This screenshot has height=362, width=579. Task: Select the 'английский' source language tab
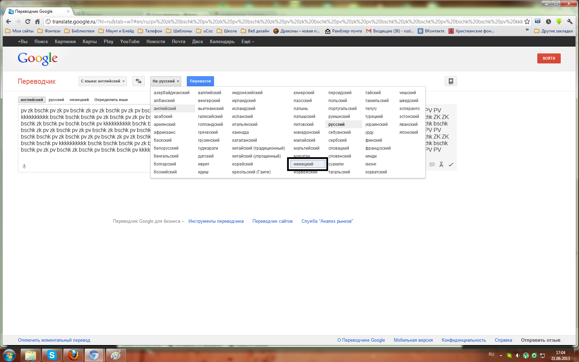point(32,100)
